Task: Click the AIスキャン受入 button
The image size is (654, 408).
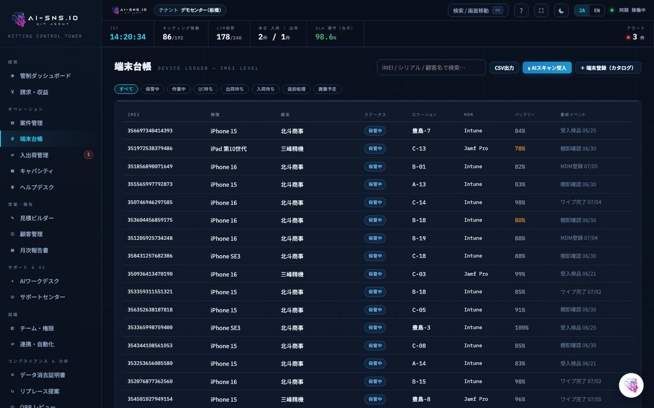Action: pos(547,68)
